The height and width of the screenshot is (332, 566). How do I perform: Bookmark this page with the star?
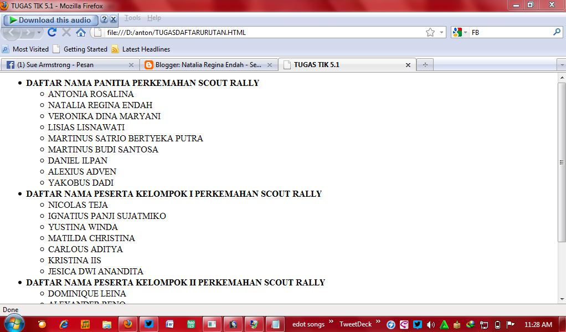tap(430, 33)
